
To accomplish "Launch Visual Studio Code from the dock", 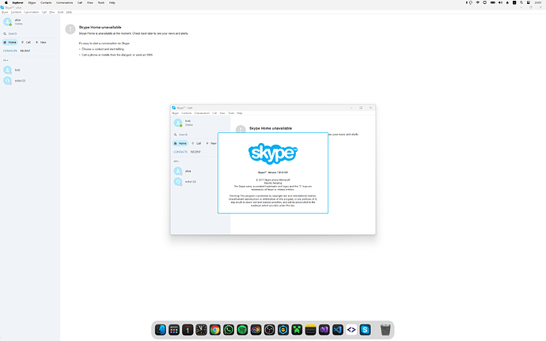I will pyautogui.click(x=338, y=329).
